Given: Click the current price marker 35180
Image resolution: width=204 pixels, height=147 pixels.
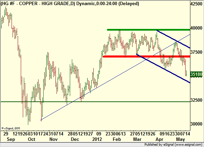Looking at the screenshot, I should point(196,74).
